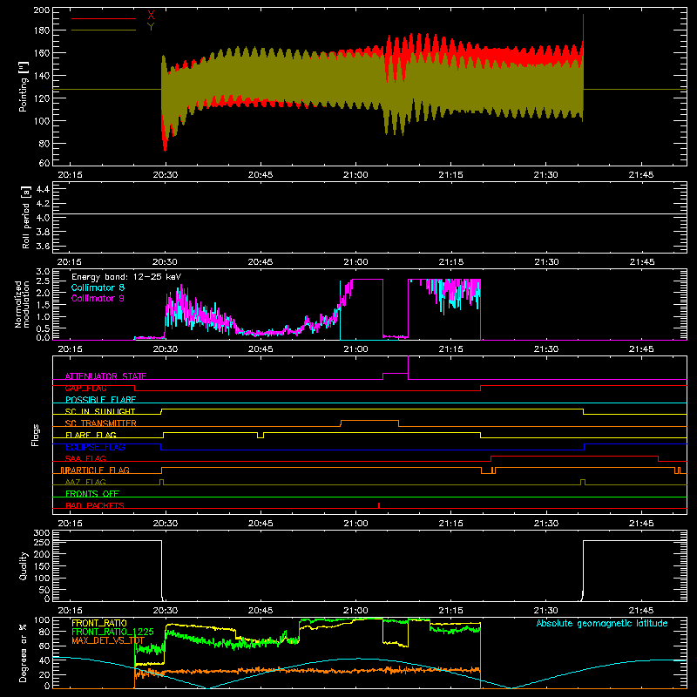
Task: Click the POSSIBLE_FLARE flag label
Action: (x=100, y=400)
